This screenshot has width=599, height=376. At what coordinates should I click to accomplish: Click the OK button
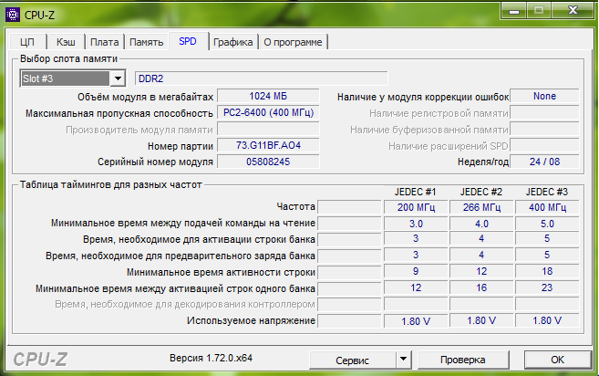pyautogui.click(x=558, y=360)
